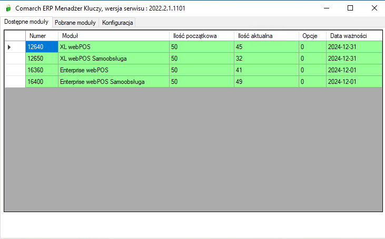
Task: Select the row header of row 16360
Action: point(15,70)
